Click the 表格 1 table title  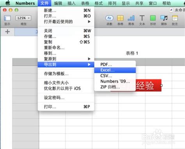132,53
